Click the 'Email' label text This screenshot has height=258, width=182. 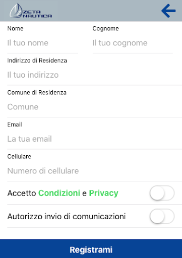point(15,124)
